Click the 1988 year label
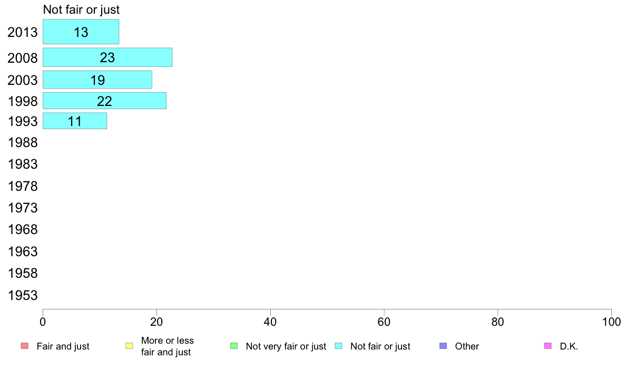 click(x=23, y=142)
